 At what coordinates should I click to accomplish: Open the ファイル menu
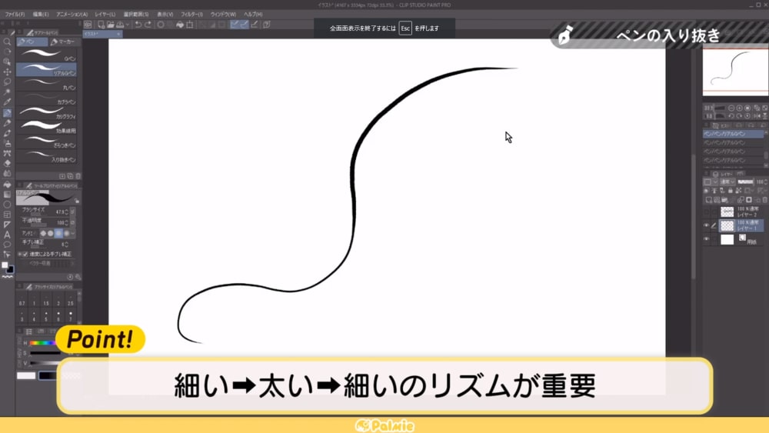click(15, 14)
